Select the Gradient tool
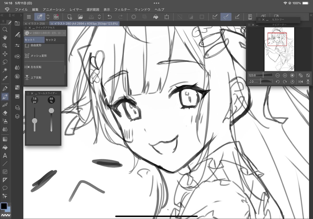This screenshot has width=313, height=219. tap(5, 139)
